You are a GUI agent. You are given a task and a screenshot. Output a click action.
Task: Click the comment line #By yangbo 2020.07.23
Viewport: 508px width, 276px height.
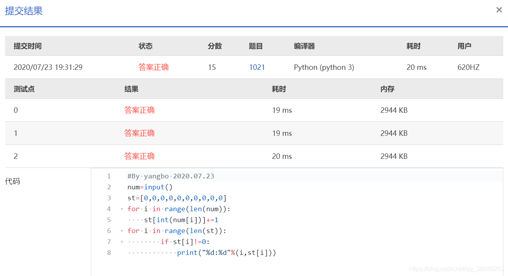click(x=171, y=176)
